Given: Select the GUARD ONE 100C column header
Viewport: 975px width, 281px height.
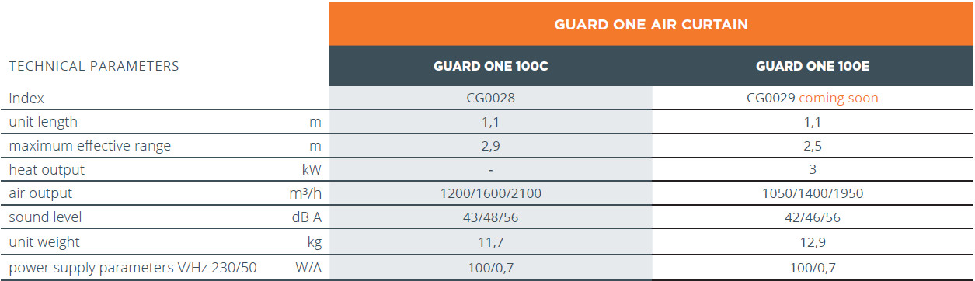Looking at the screenshot, I should click(491, 67).
